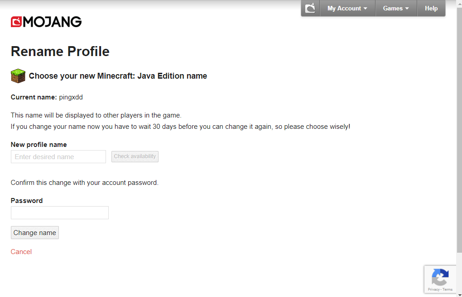Click the Check availability button
Viewport: 462px width, 297px height.
coord(135,156)
